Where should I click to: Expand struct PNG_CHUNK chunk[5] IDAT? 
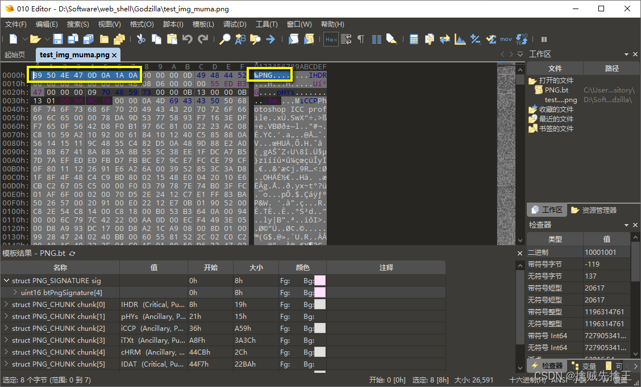(x=7, y=364)
